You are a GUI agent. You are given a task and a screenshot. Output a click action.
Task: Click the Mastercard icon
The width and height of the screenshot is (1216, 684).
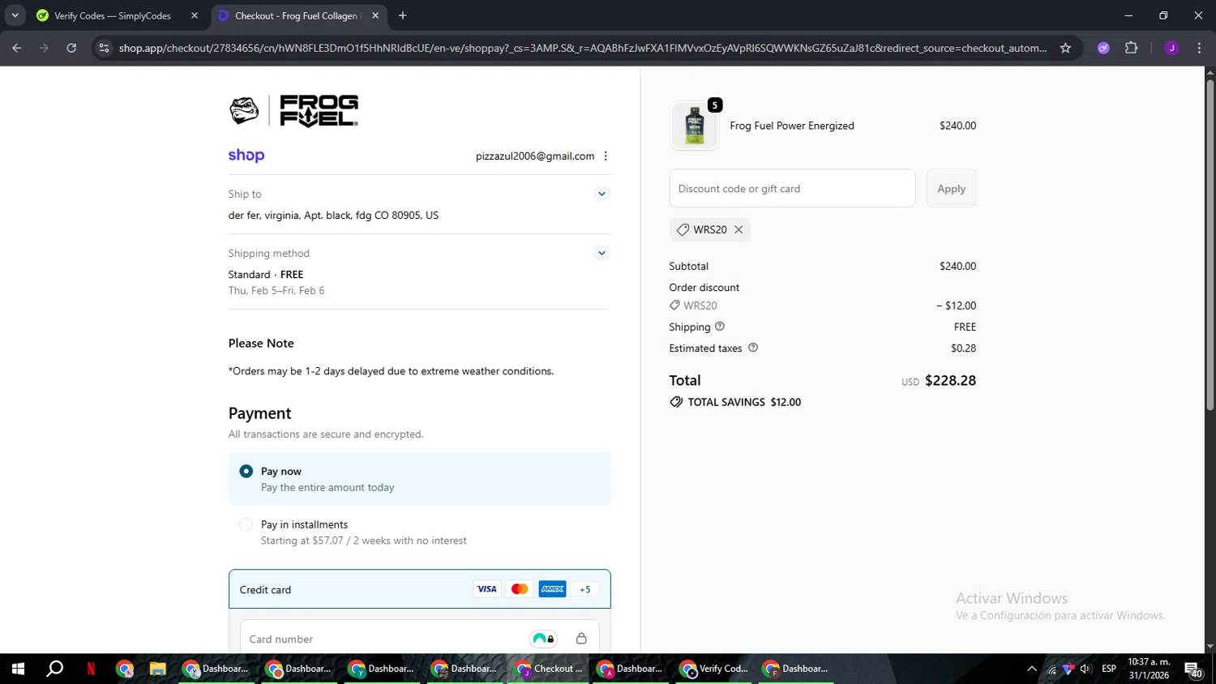coord(520,589)
